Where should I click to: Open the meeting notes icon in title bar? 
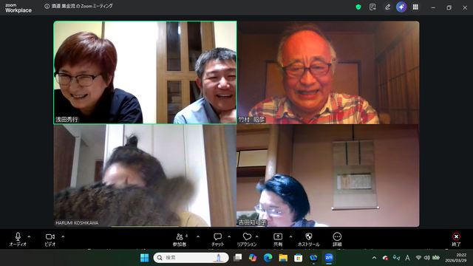tap(372, 7)
